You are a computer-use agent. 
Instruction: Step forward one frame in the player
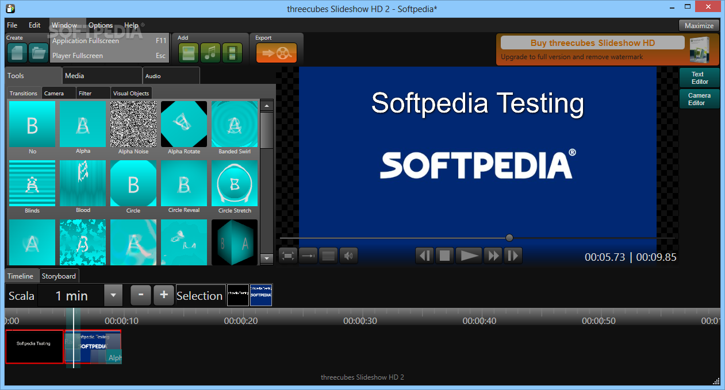click(513, 256)
